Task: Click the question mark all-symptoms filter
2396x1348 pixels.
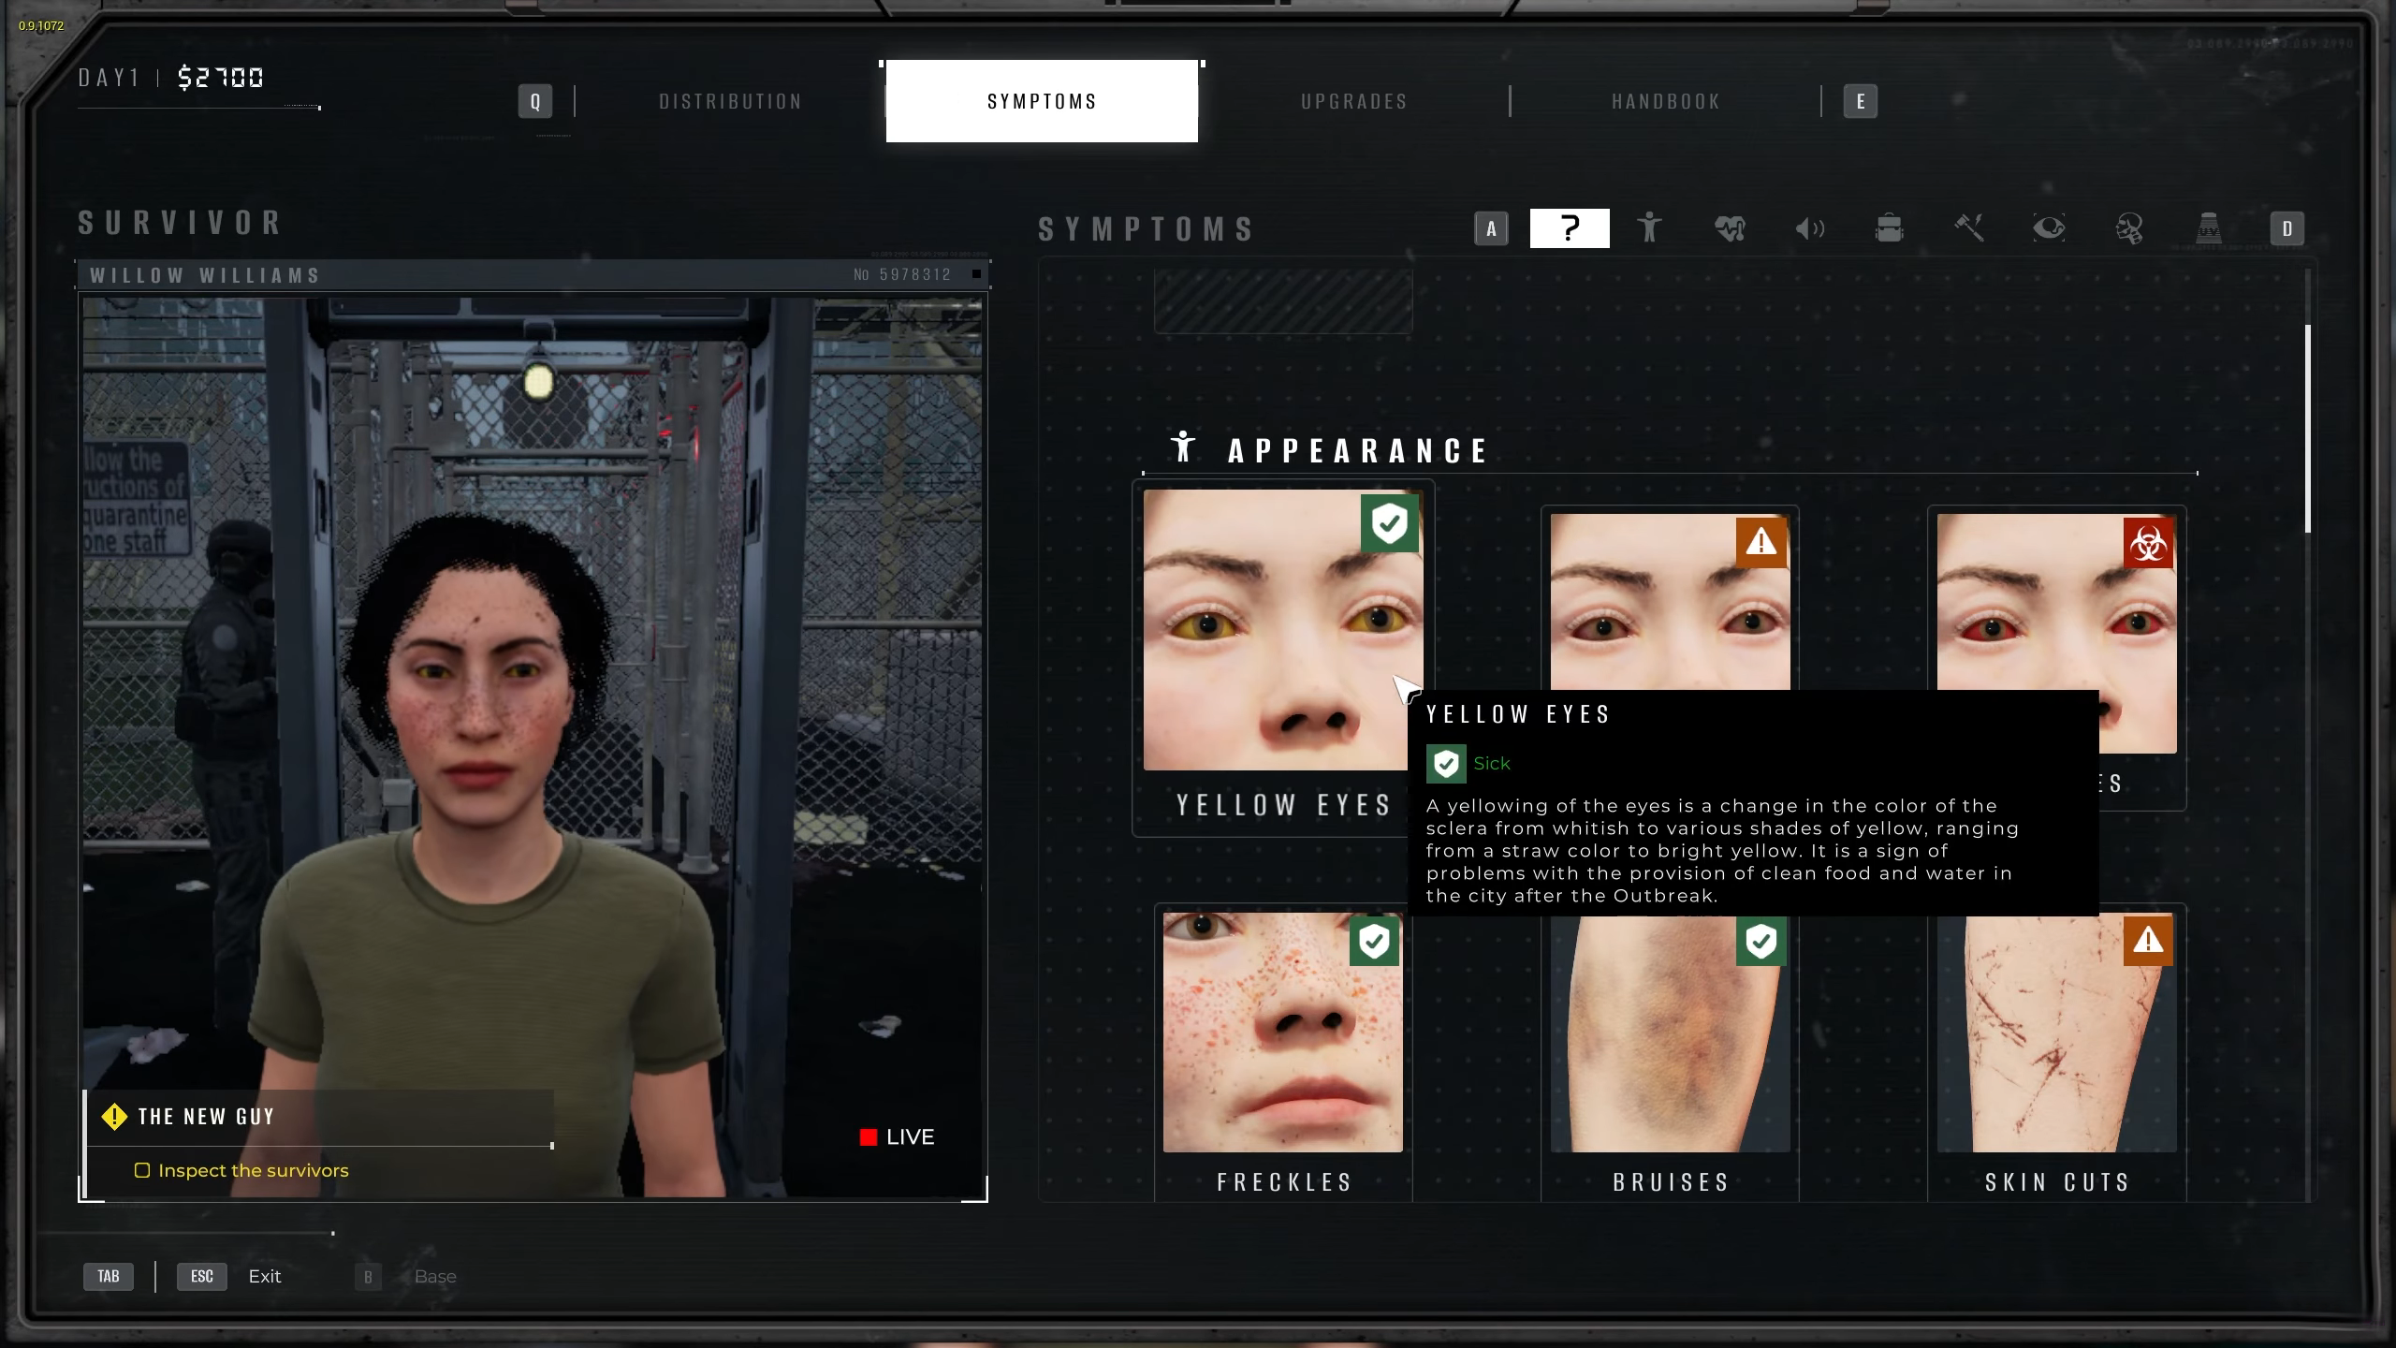Action: point(1570,228)
